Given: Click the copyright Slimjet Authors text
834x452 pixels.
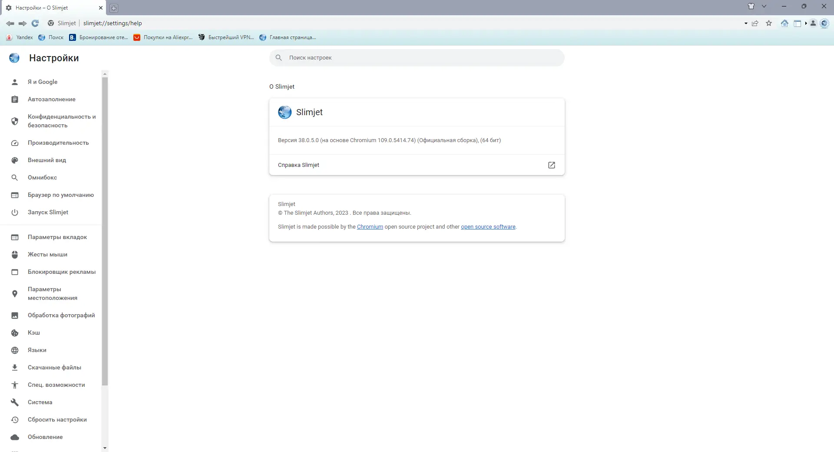Looking at the screenshot, I should 344,213.
